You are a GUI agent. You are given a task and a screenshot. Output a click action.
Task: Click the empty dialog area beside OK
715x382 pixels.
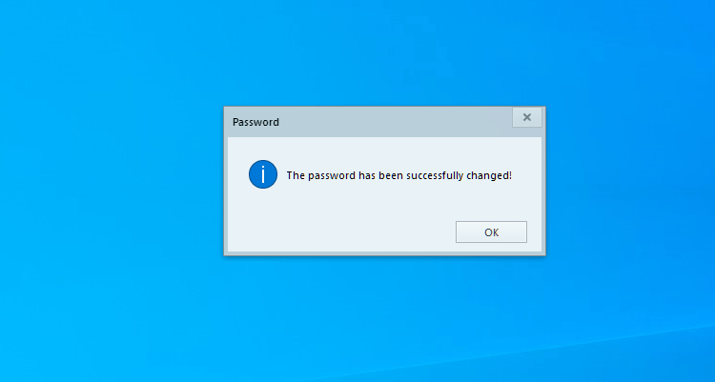342,232
